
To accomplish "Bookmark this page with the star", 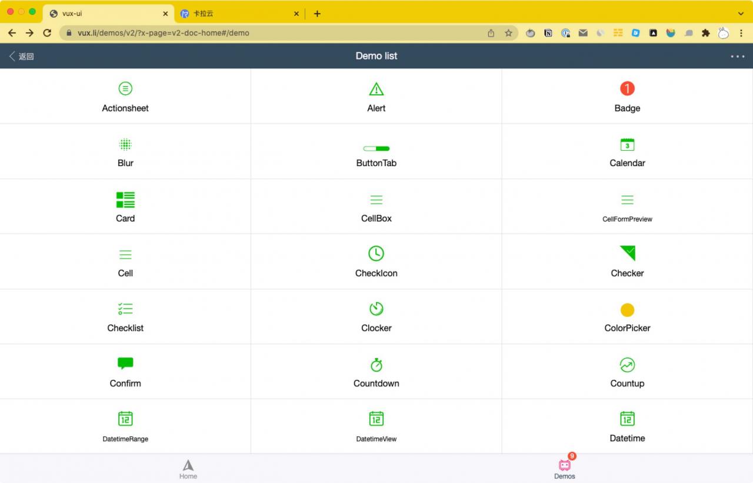I will point(508,33).
